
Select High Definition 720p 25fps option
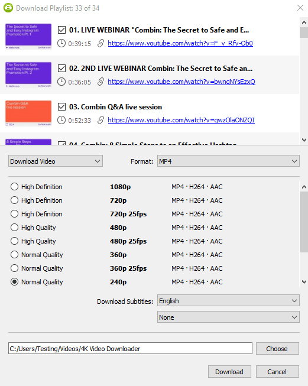coord(15,213)
